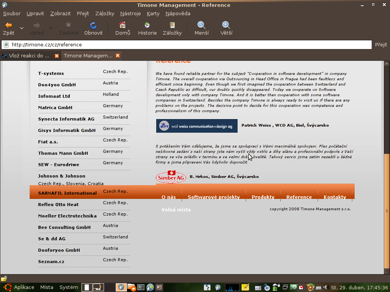Open the Místa panel menu

(47, 287)
